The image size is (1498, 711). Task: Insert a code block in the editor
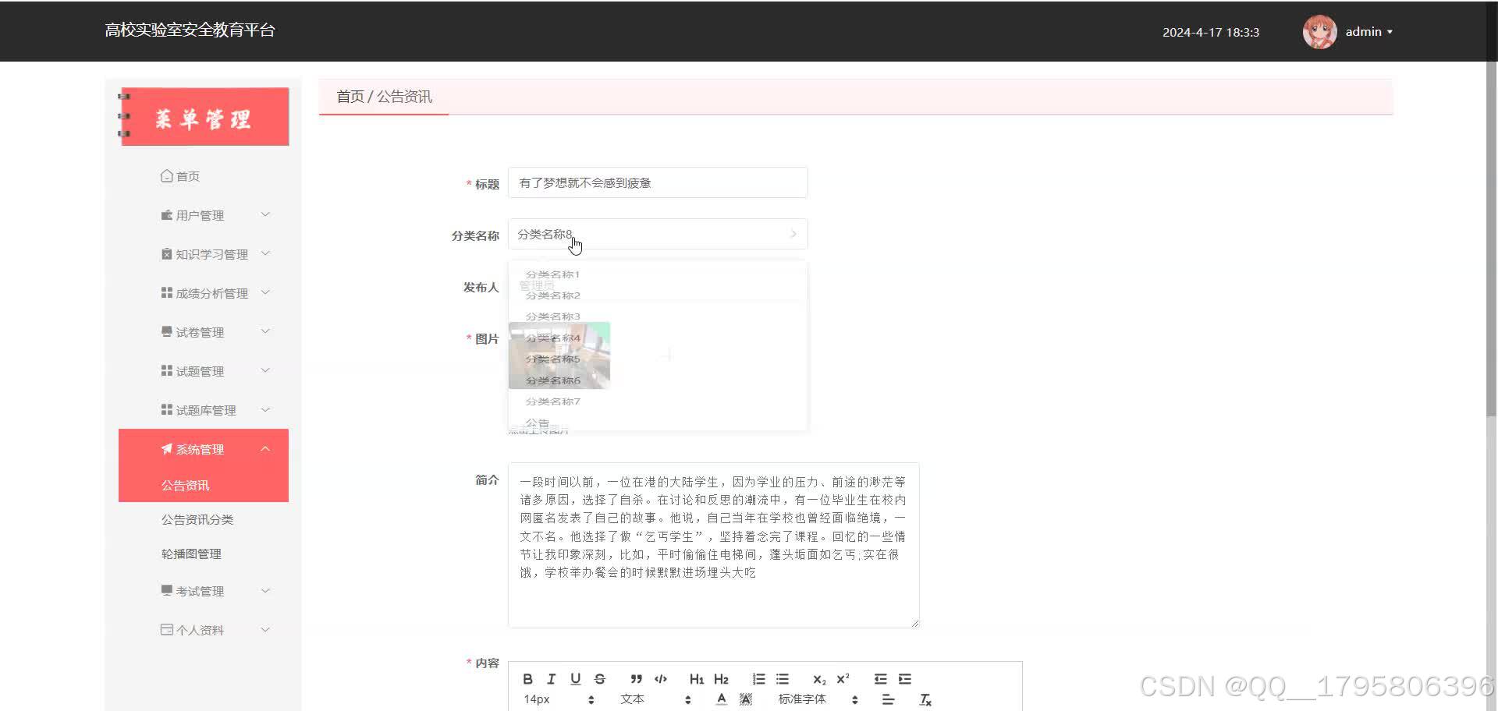[x=661, y=679]
